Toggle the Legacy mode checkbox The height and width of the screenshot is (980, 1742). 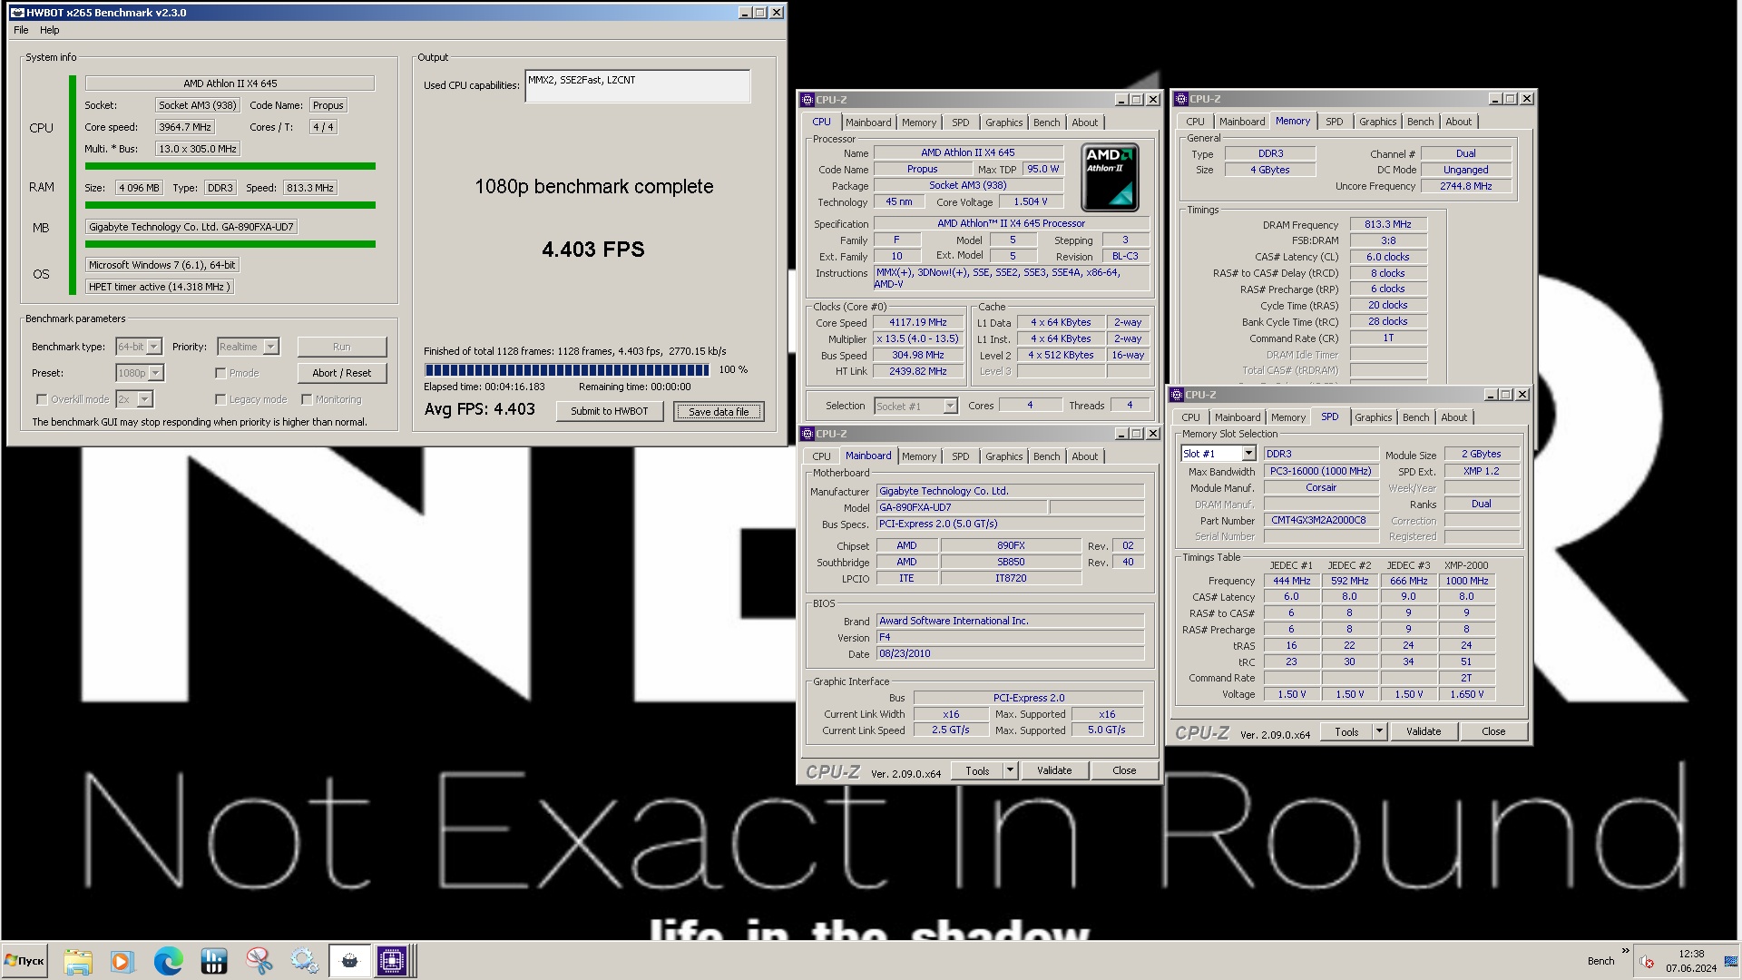click(x=220, y=399)
